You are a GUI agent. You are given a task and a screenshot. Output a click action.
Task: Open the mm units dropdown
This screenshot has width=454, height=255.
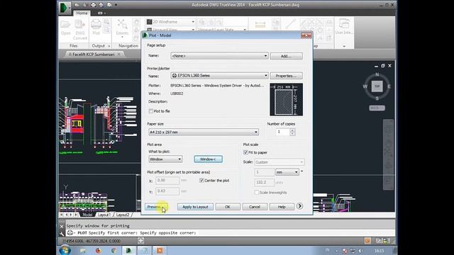(287, 172)
